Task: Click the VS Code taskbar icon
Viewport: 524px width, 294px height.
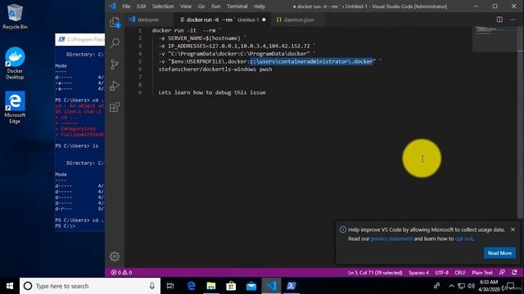Action: (271, 286)
